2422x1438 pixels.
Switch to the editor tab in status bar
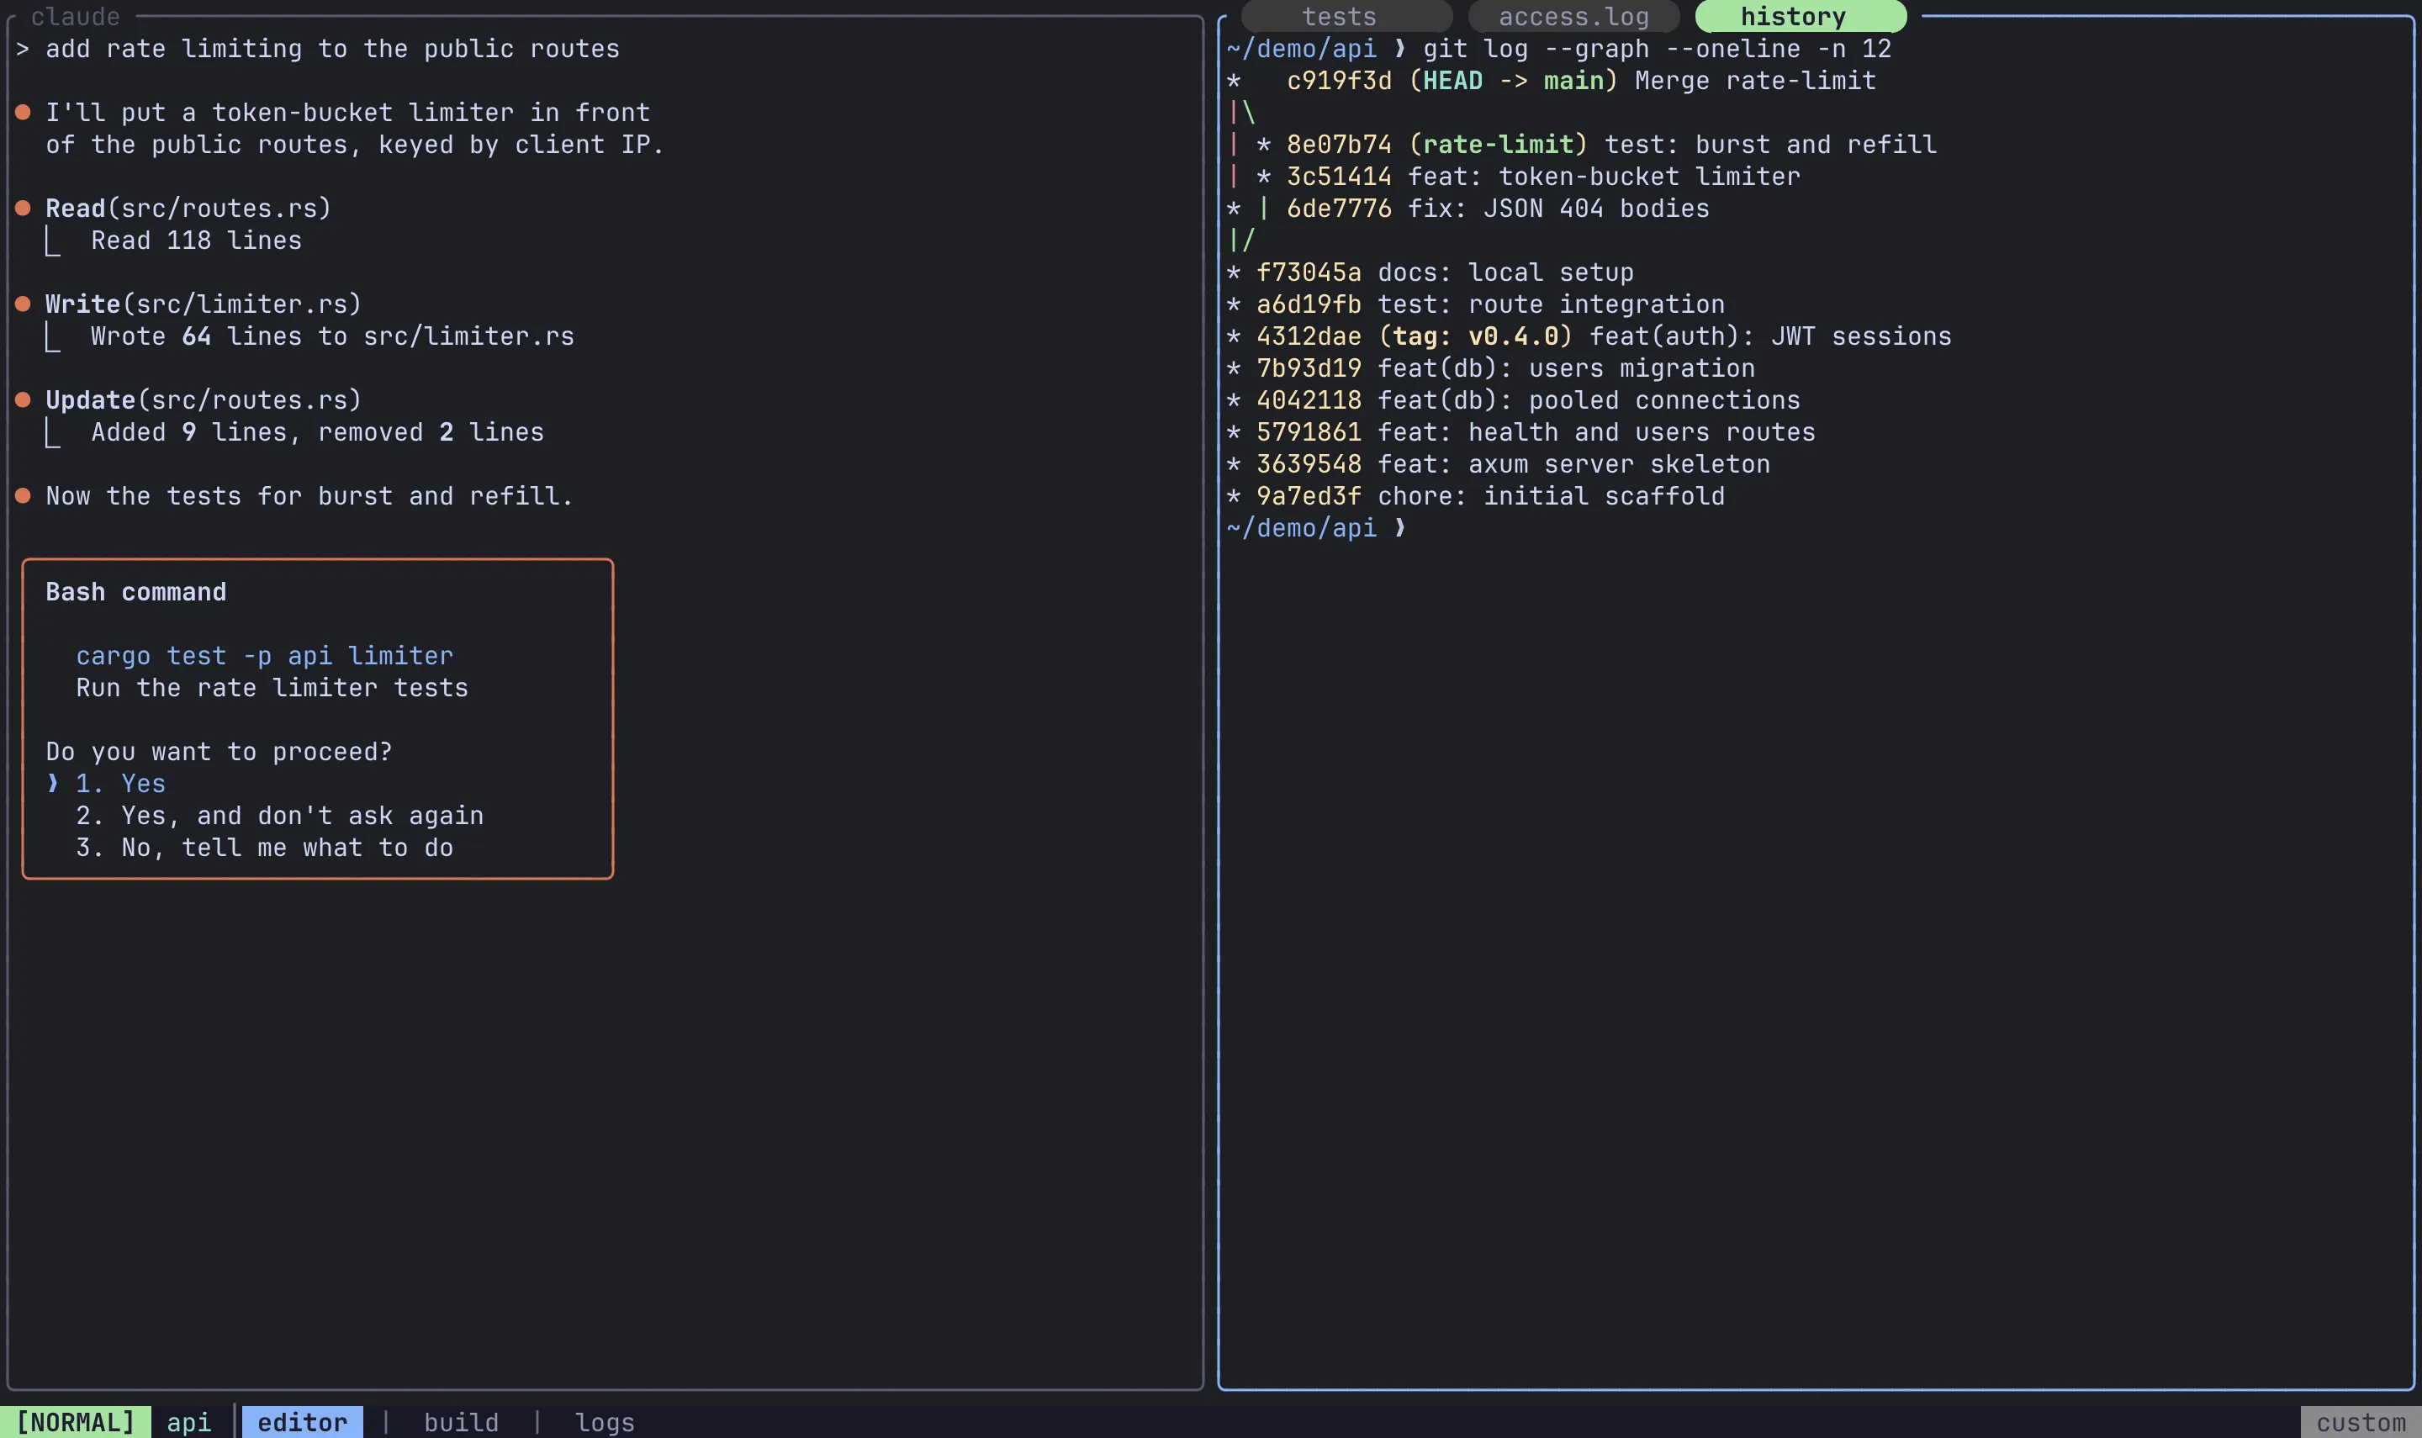[x=302, y=1421]
